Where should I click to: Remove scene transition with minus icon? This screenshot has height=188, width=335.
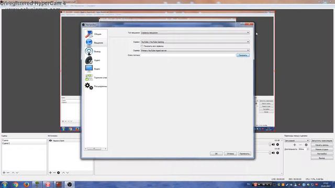pos(300,145)
